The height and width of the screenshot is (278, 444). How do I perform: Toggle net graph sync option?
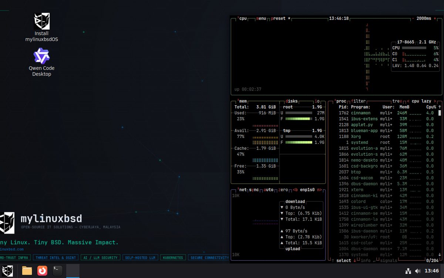point(254,190)
